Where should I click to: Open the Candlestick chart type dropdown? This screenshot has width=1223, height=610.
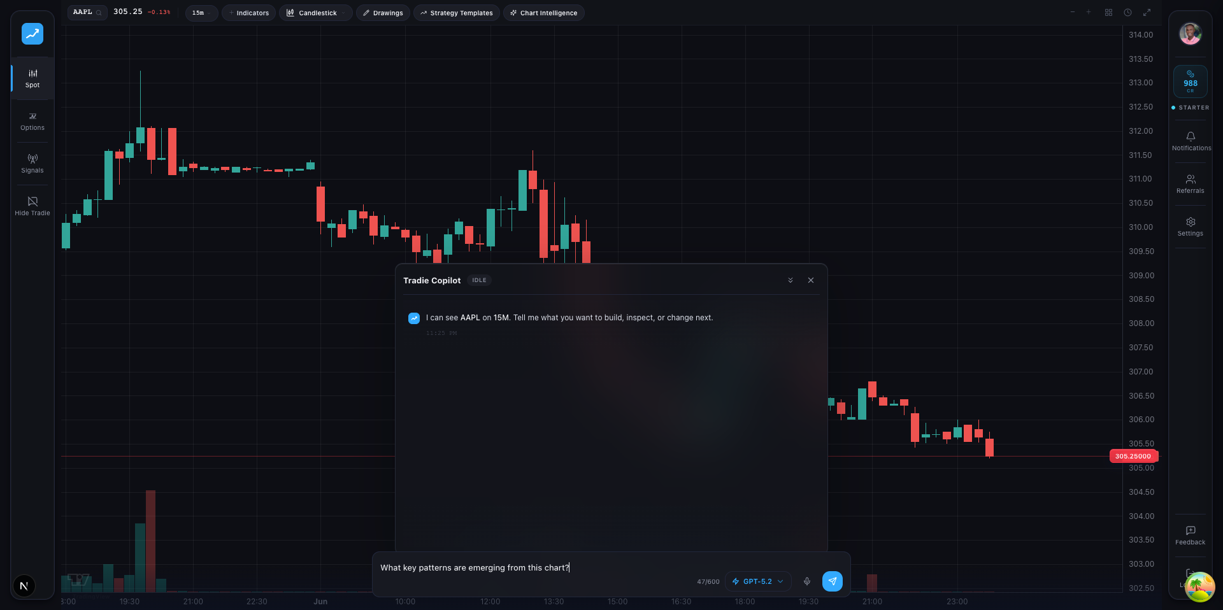(x=315, y=13)
